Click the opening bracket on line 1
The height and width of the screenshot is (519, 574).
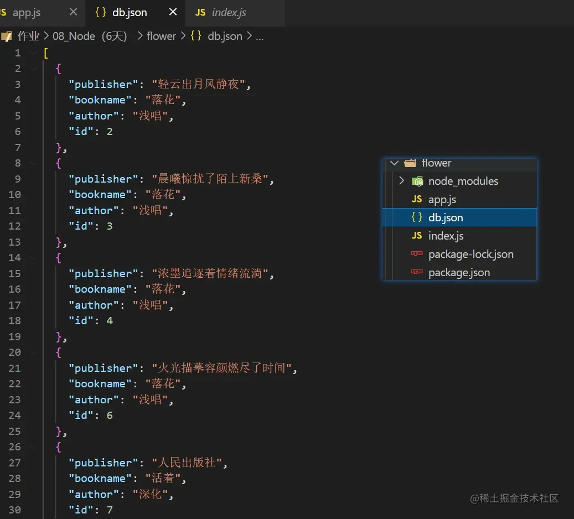tap(46, 53)
